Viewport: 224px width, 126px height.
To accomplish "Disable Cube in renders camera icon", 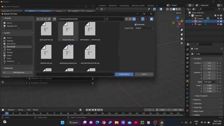I will coord(221,21).
